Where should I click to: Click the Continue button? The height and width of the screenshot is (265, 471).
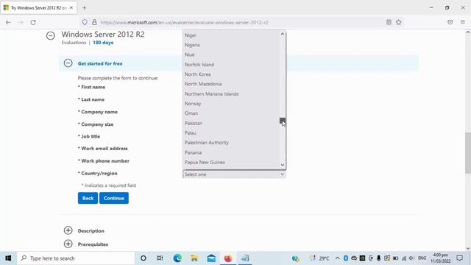pos(114,198)
